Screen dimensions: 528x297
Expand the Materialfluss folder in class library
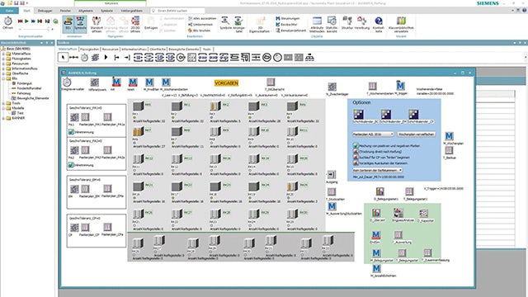pos(3,54)
